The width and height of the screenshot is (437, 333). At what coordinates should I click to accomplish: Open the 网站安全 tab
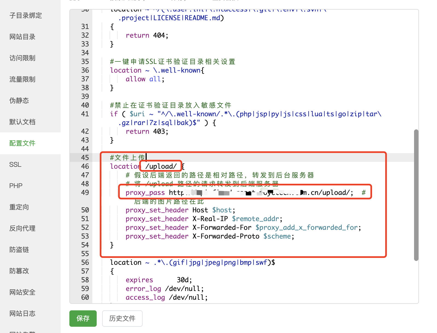[22, 292]
